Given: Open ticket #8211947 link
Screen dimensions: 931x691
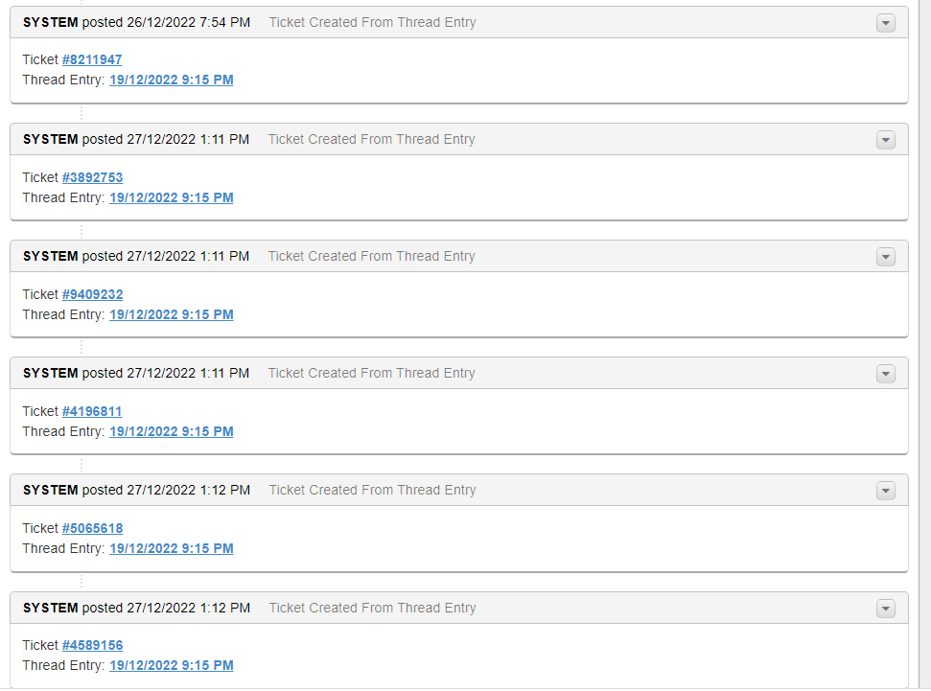Looking at the screenshot, I should (x=92, y=59).
